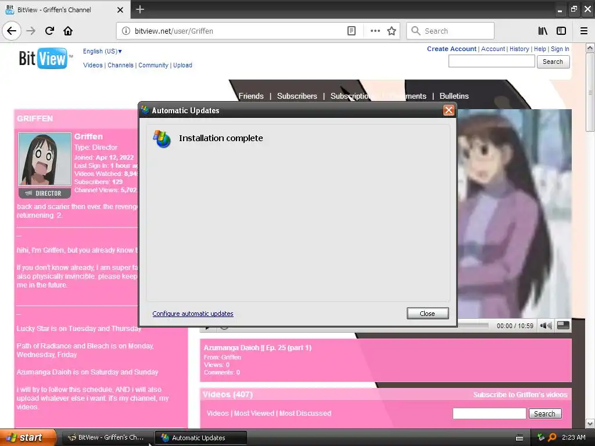Go back using browser back arrow
This screenshot has width=595, height=446.
point(12,31)
